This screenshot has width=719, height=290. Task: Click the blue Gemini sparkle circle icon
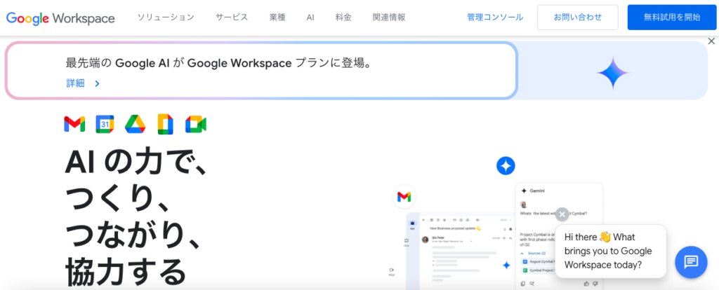pos(506,165)
